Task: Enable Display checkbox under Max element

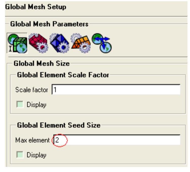Action: 20,155
